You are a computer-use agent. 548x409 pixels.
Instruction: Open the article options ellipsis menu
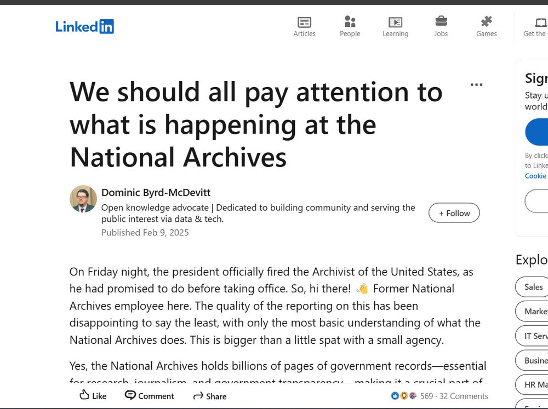[x=476, y=83]
